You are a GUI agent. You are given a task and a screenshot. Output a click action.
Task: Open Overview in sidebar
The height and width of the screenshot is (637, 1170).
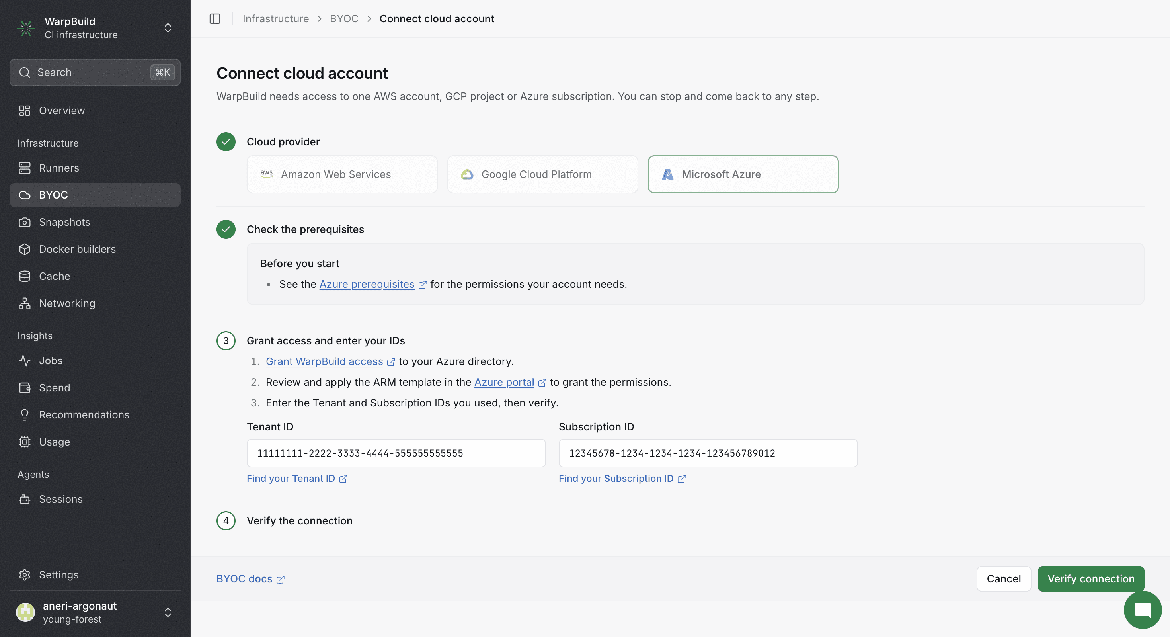pyautogui.click(x=95, y=111)
